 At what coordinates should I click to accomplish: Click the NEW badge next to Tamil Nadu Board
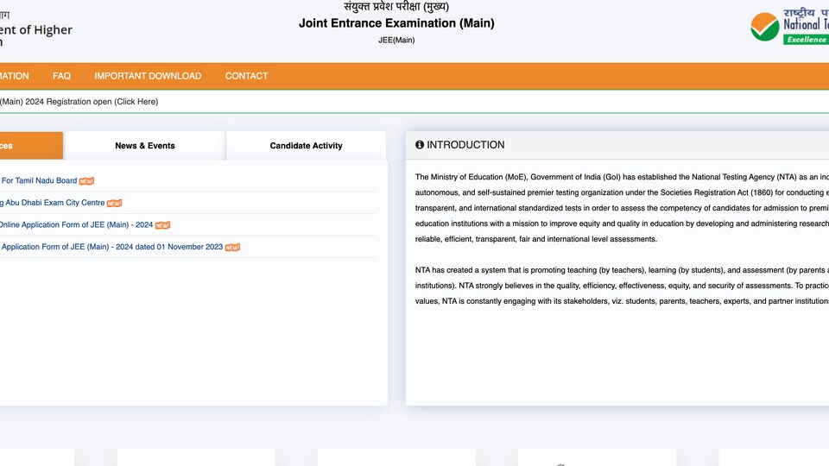tap(86, 181)
